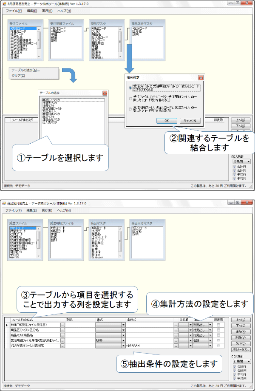The image size is (255, 391).
Task: Click condition cell containing =@PARAM
Action: pyautogui.click(x=150, y=346)
